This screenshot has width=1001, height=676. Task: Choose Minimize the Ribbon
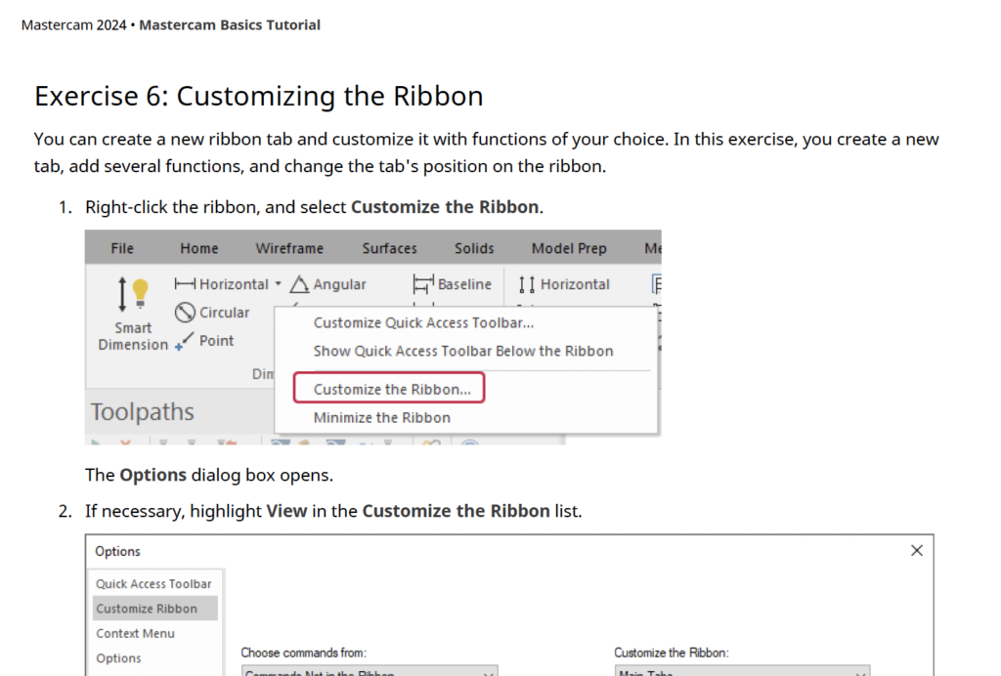click(x=382, y=418)
